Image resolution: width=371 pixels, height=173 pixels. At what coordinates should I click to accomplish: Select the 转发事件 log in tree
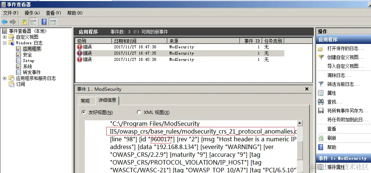(x=32, y=72)
